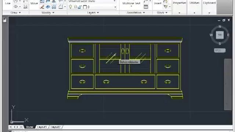Go to first layout tab arrow
The height and width of the screenshot is (132, 235).
[x=11, y=127]
